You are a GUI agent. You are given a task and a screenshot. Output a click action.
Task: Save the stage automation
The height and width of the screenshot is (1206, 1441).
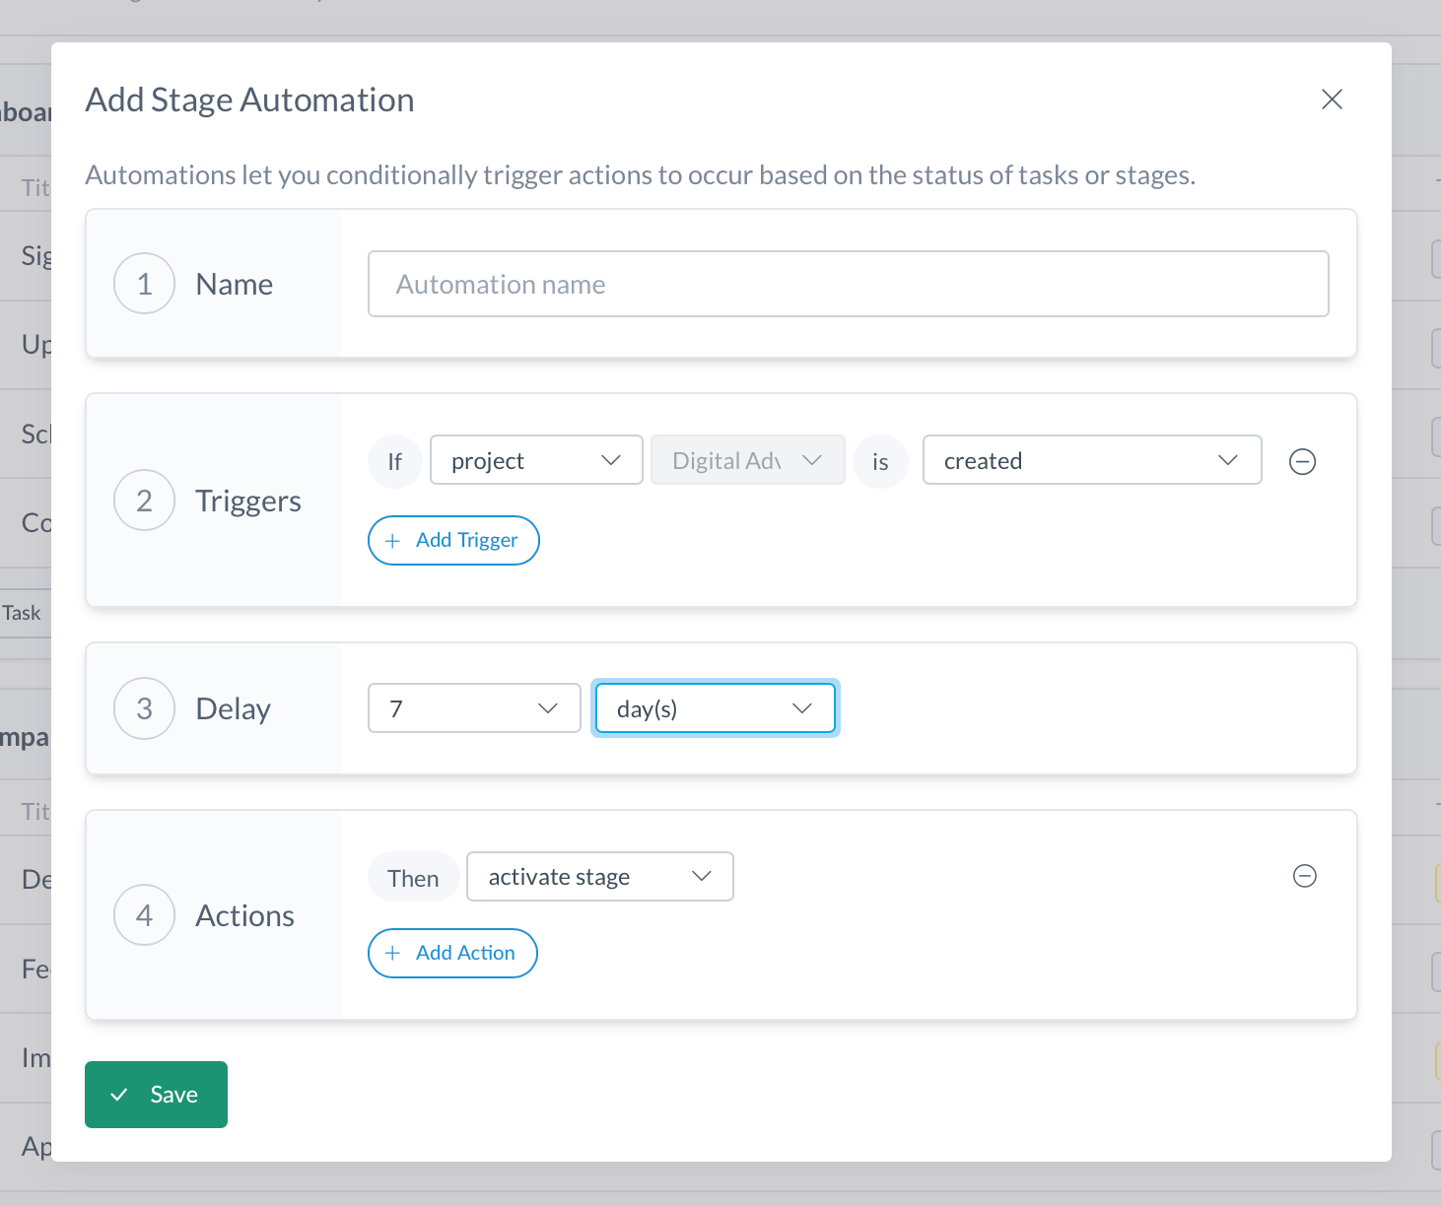point(156,1095)
